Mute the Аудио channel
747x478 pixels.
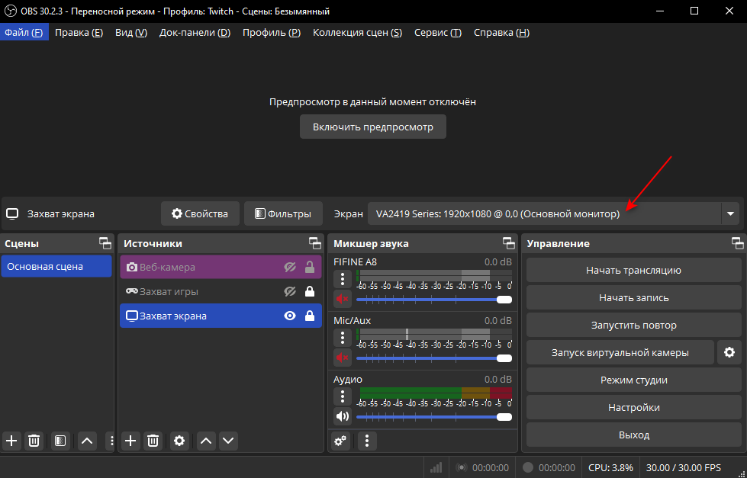click(342, 416)
